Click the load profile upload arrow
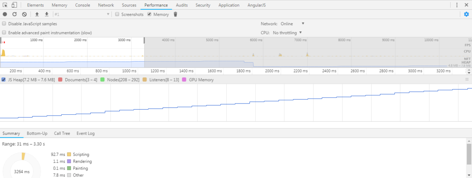The image size is (472, 178). point(37,14)
